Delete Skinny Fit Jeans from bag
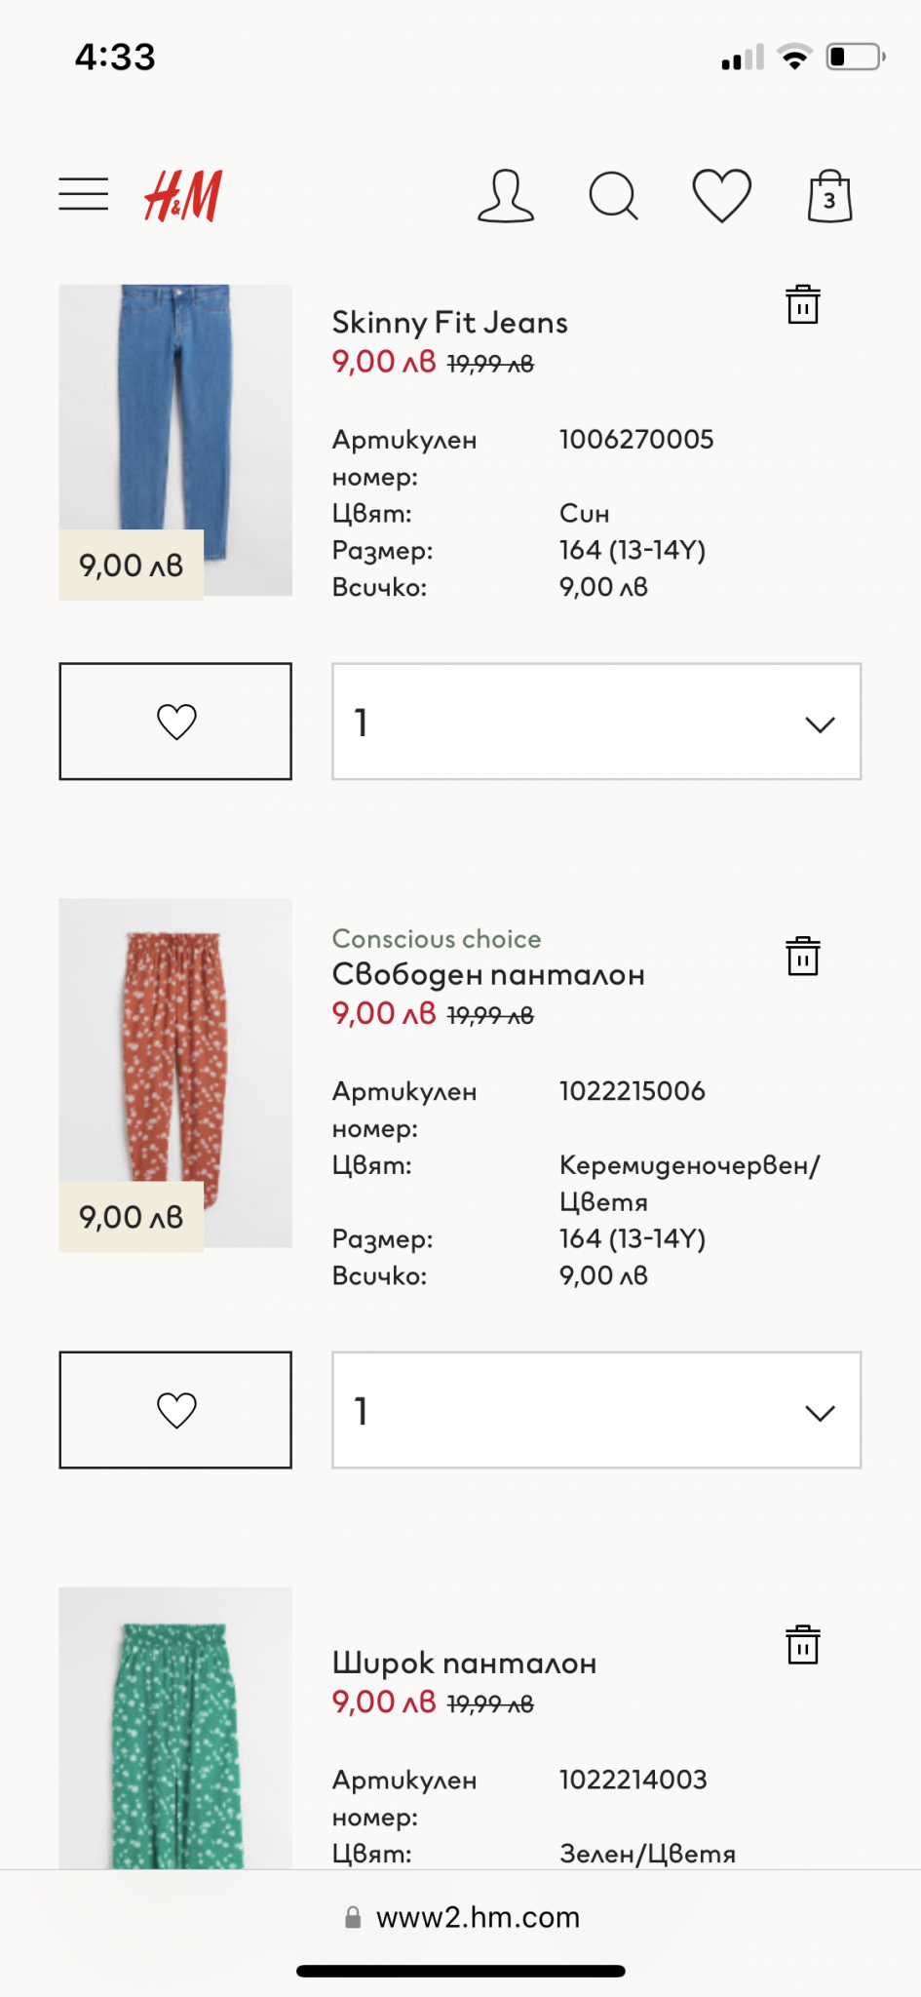This screenshot has width=921, height=1997. point(803,304)
